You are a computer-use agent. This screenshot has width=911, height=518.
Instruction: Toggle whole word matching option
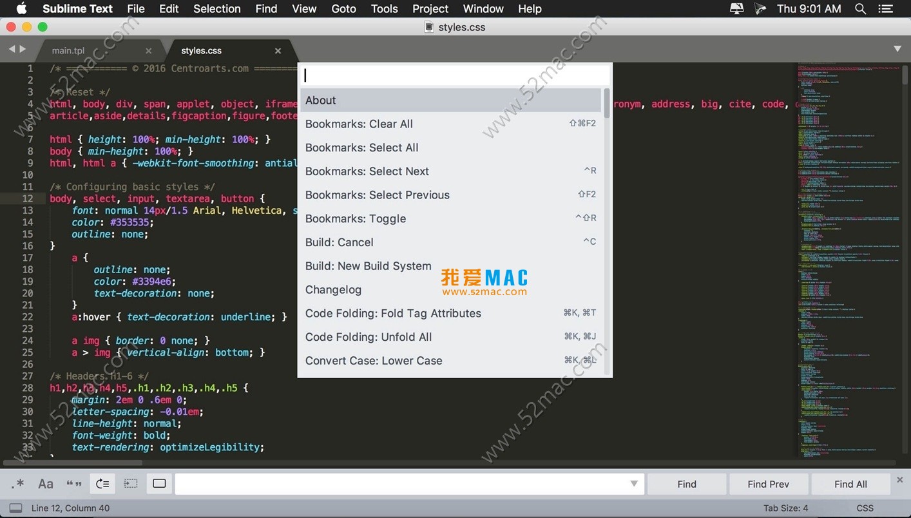74,484
